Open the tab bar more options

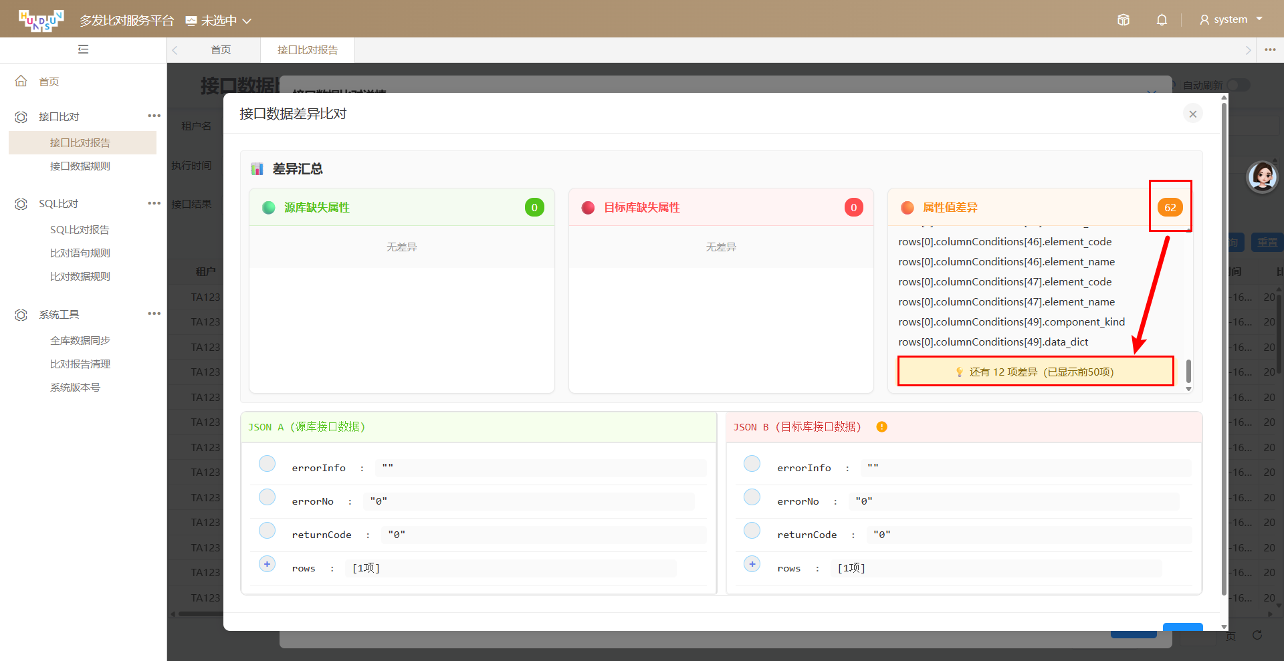pyautogui.click(x=1271, y=49)
